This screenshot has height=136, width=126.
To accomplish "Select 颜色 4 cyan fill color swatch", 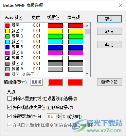I will pos(76,42).
